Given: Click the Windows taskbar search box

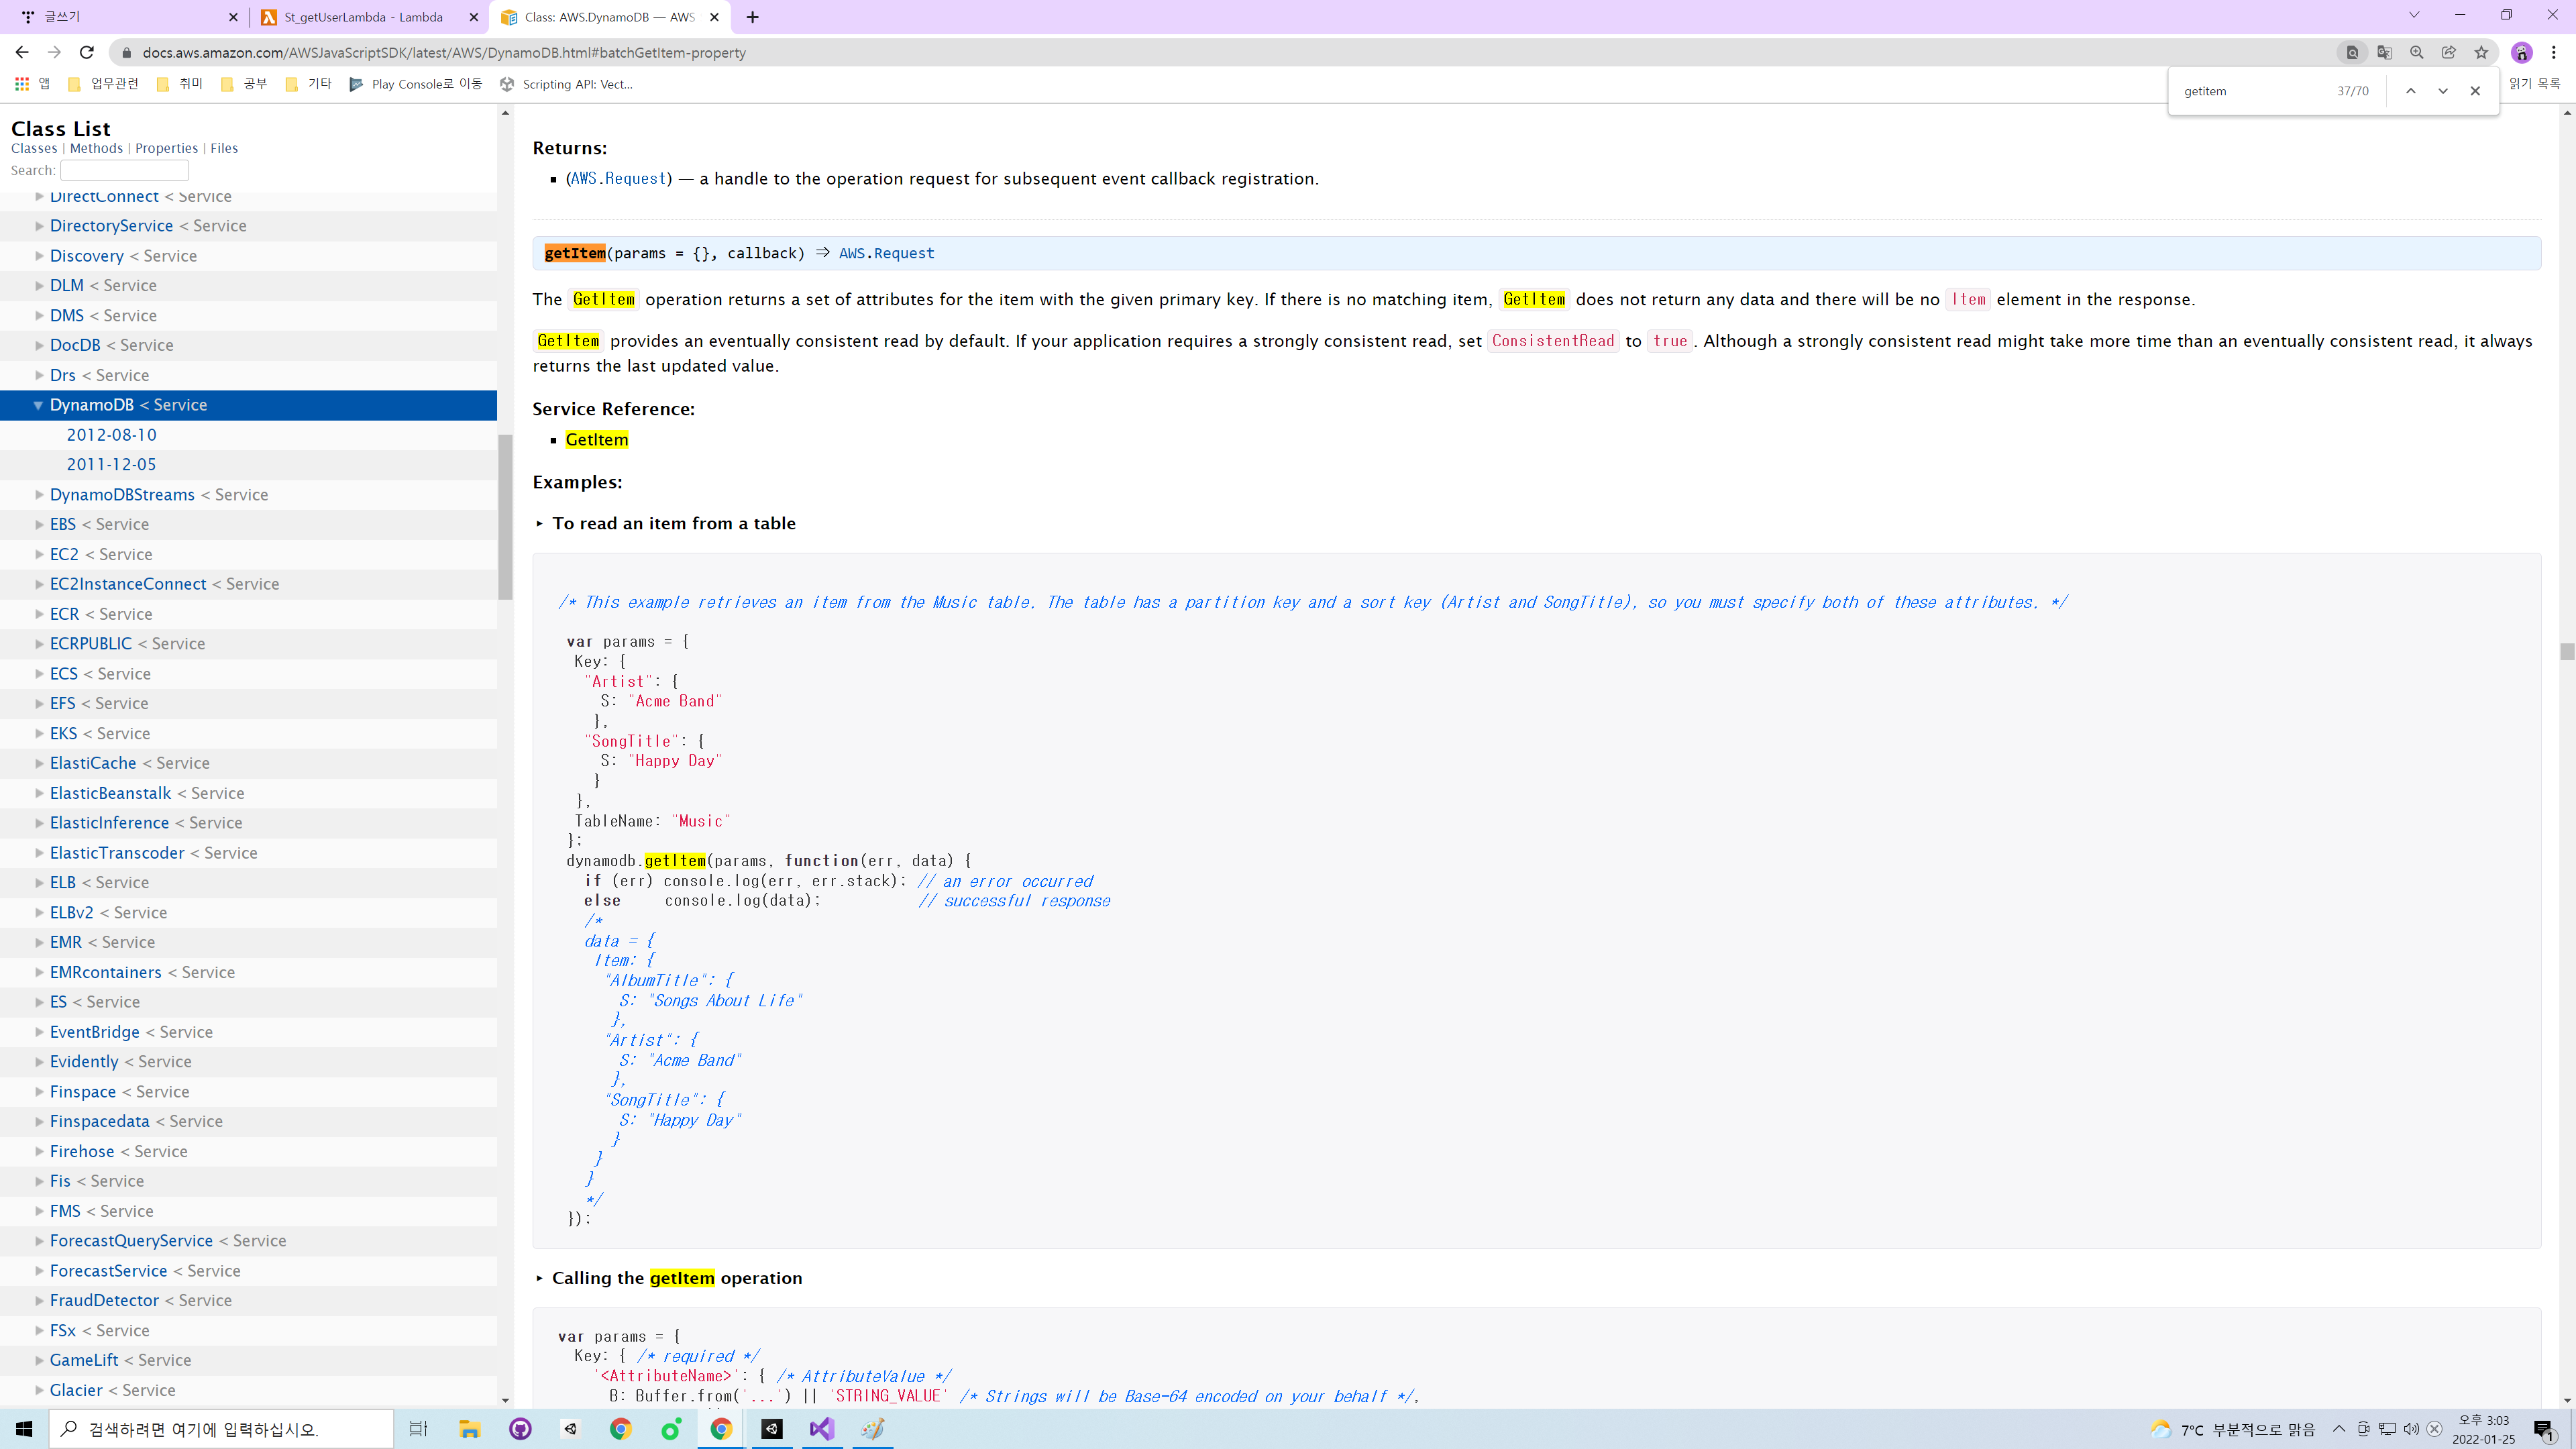Looking at the screenshot, I should [221, 1429].
